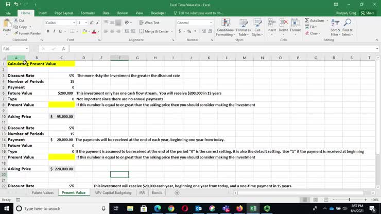Open the Name Box dropdown for F20
Screen dimensions: 381x214
pyautogui.click(x=27, y=48)
